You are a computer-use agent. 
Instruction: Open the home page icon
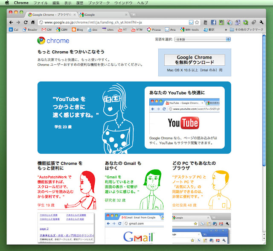(33, 22)
